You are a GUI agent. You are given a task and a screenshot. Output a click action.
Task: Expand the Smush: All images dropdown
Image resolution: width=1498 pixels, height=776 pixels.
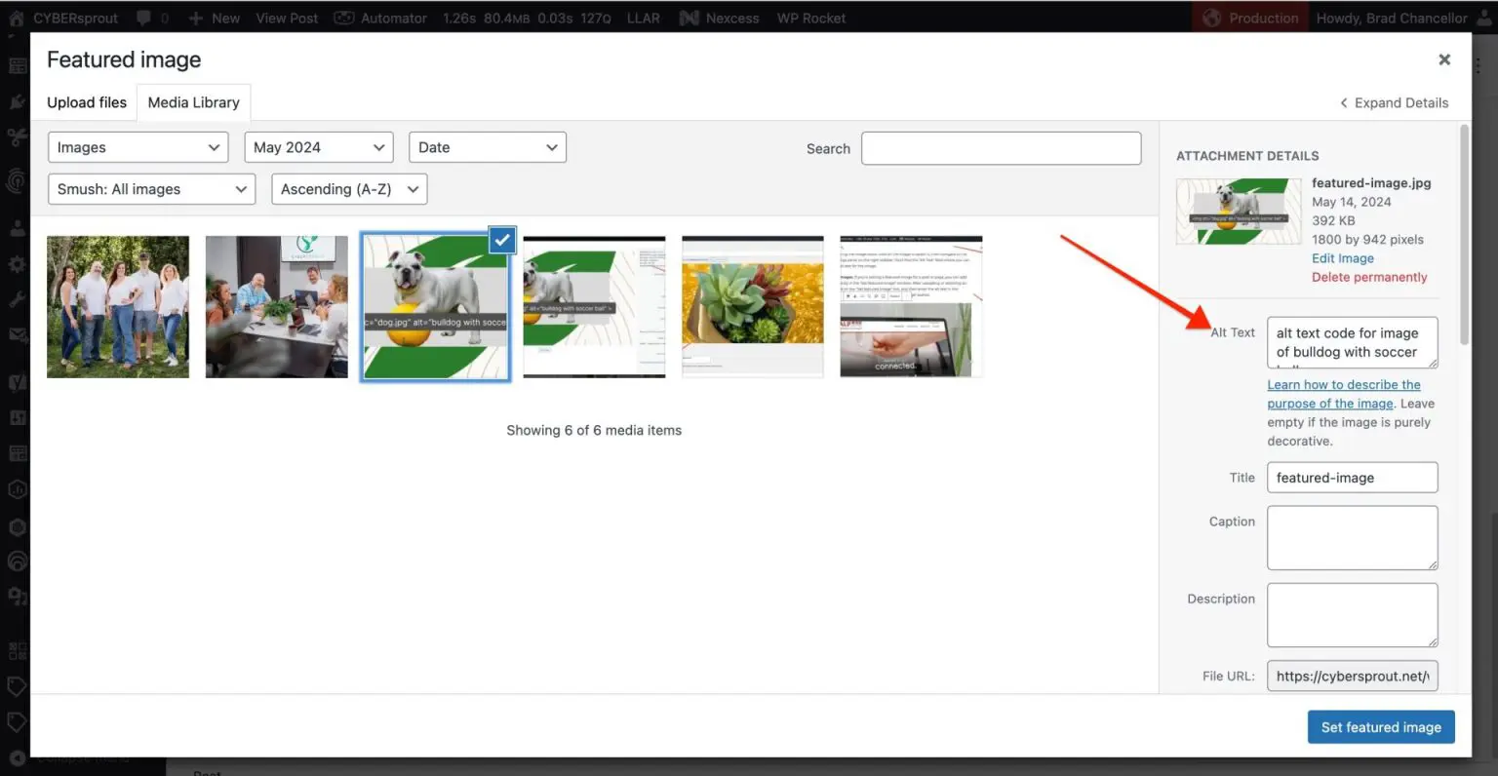click(x=151, y=189)
